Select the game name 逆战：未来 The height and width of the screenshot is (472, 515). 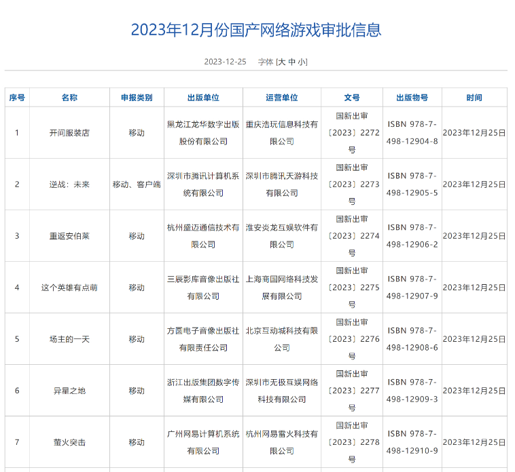point(69,184)
